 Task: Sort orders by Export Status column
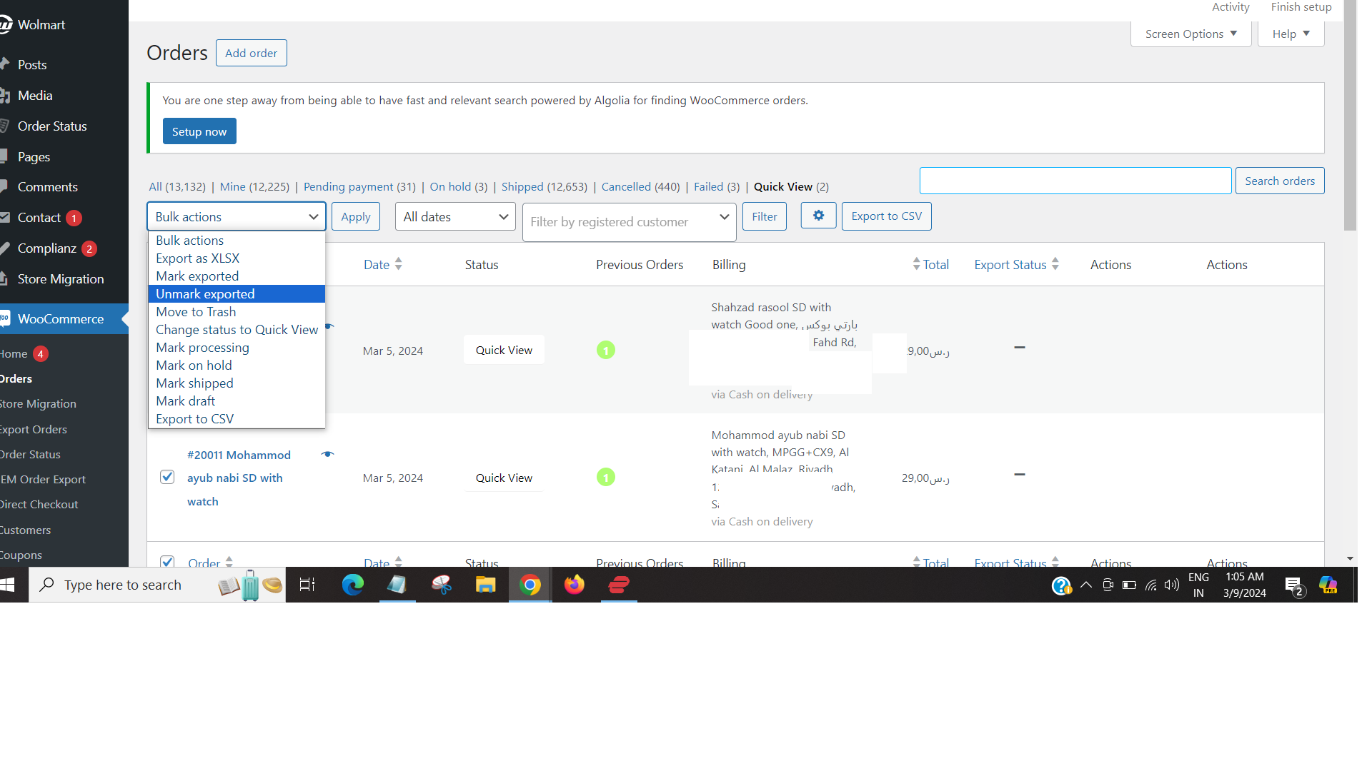[1017, 265]
